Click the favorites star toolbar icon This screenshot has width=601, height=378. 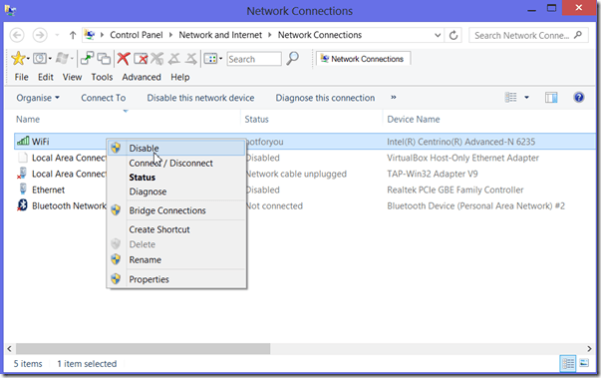pos(18,58)
